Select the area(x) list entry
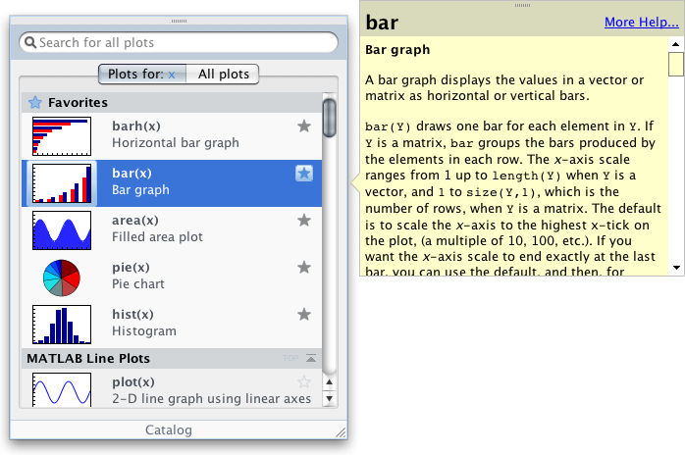The width and height of the screenshot is (685, 455). 177,229
